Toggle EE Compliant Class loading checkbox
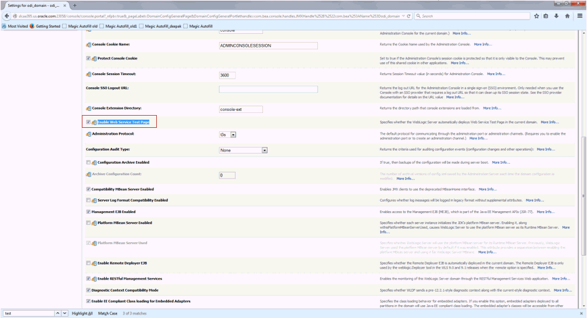The width and height of the screenshot is (587, 318). pyautogui.click(x=89, y=301)
